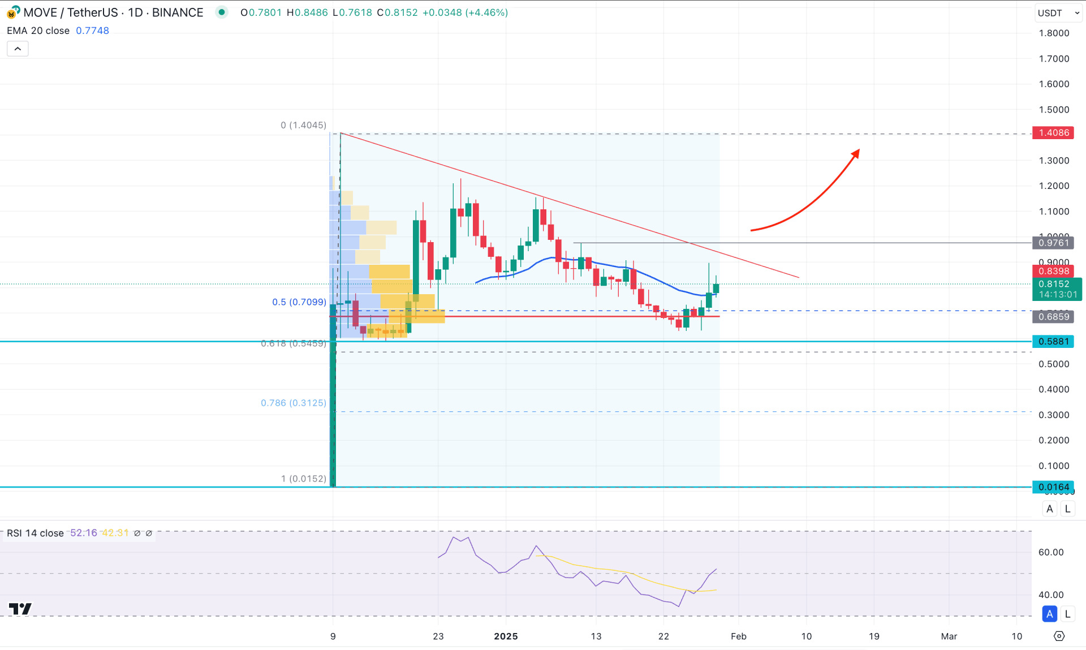Click the Mar marker on time axis
Viewport: 1086px width, 650px height.
[949, 636]
